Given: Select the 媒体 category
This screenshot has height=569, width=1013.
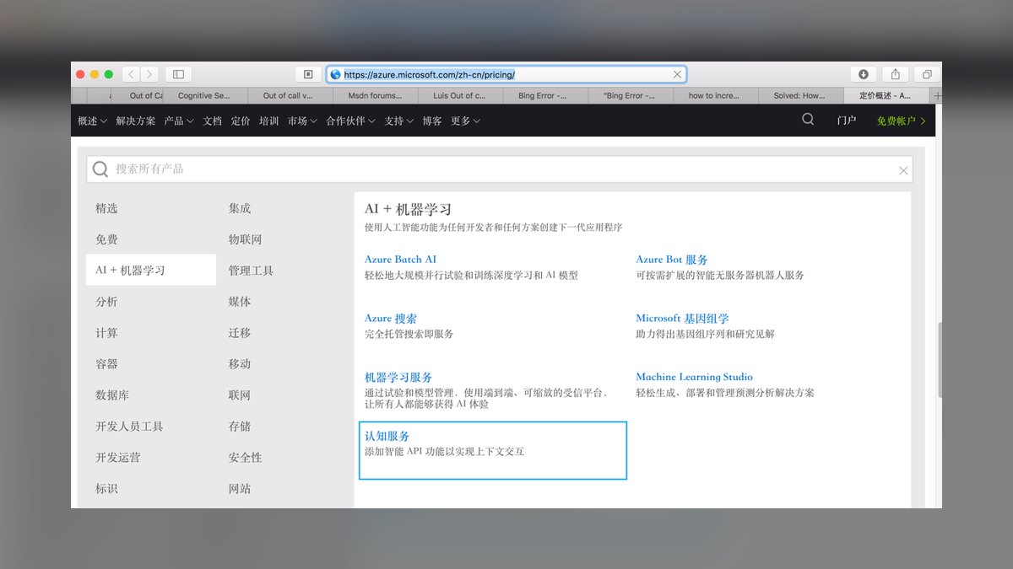Looking at the screenshot, I should click(240, 302).
